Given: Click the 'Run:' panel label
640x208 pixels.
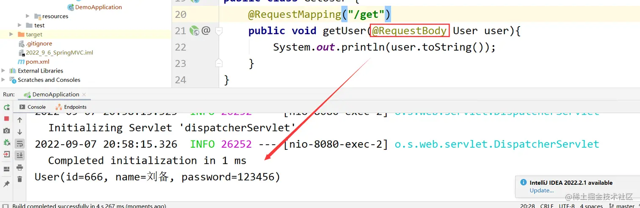Looking at the screenshot, I should [9, 95].
